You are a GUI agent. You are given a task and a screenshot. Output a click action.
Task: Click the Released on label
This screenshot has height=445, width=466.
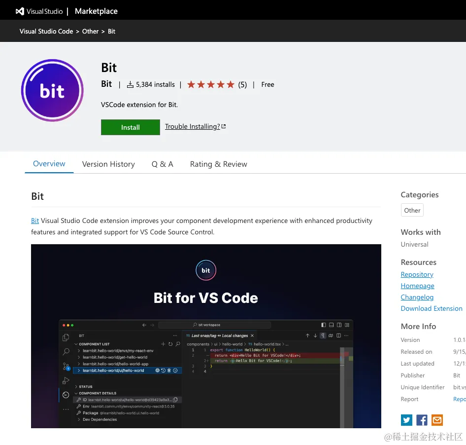416,352
